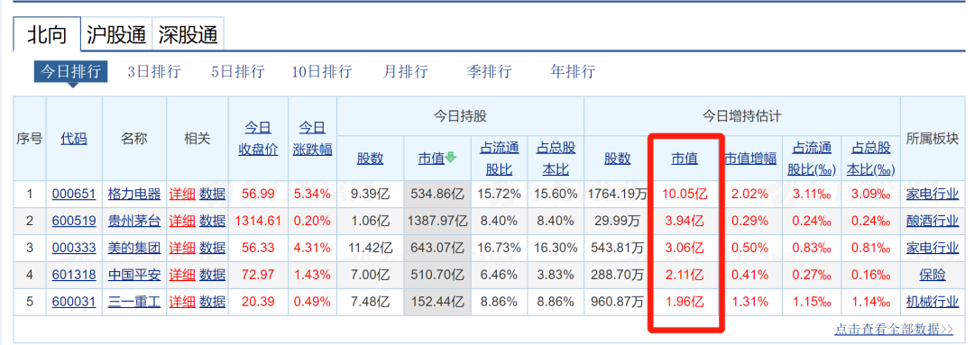Open stock code 000651 link
Image resolution: width=974 pixels, height=345 pixels.
[x=74, y=195]
